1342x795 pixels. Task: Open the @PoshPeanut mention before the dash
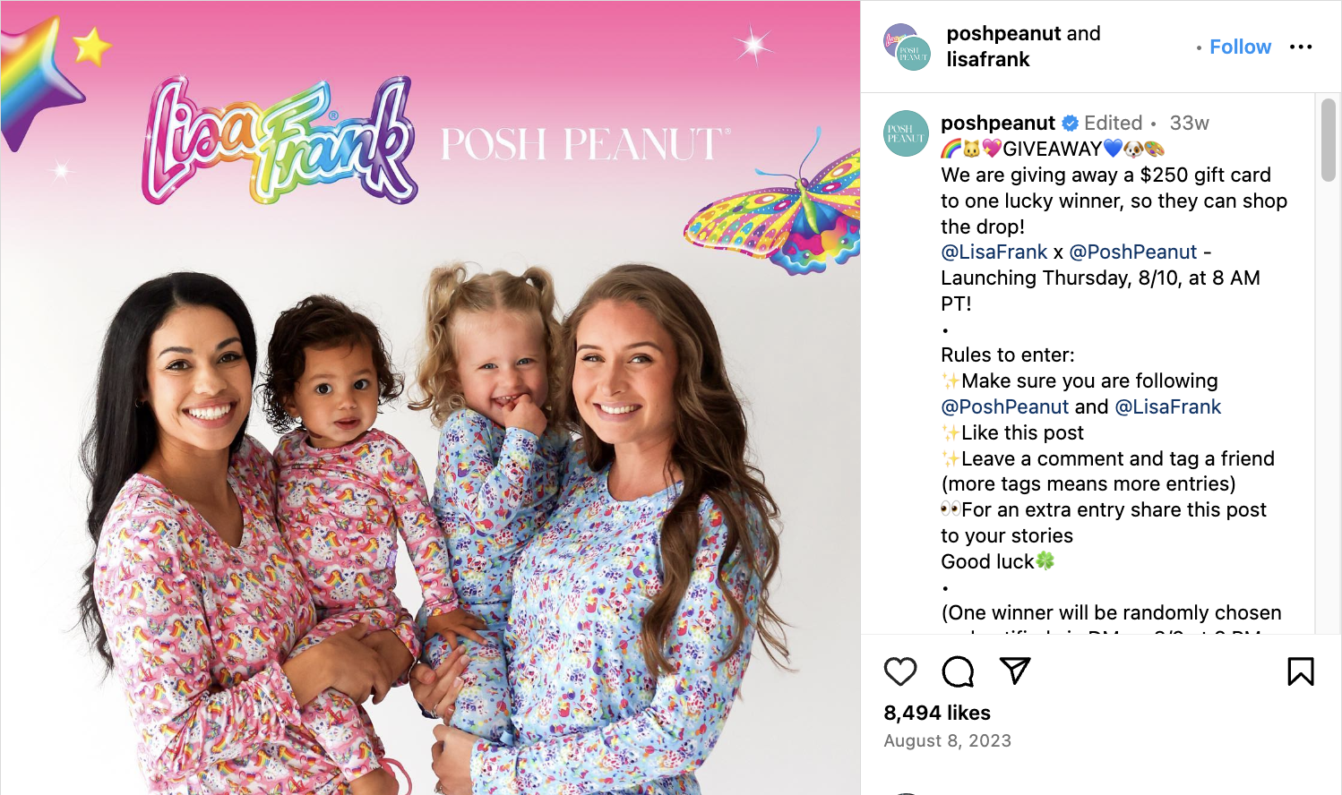click(1133, 252)
